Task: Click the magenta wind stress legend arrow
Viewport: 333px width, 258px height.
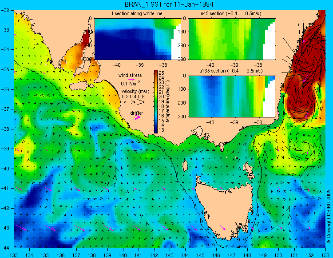Action: (x=131, y=79)
